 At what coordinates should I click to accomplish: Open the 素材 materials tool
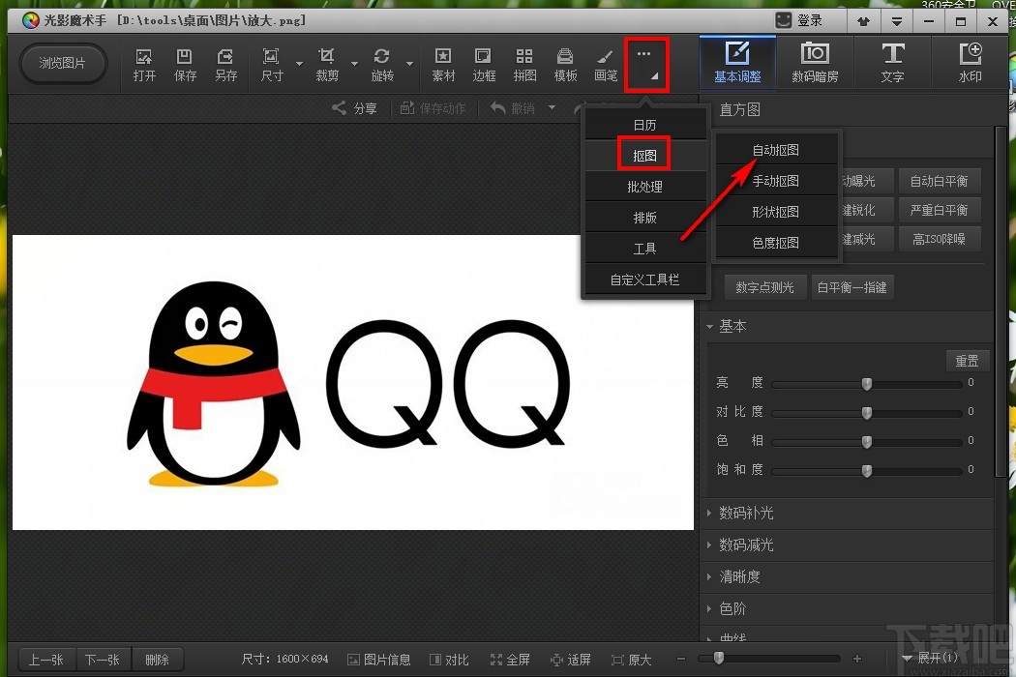tap(443, 65)
